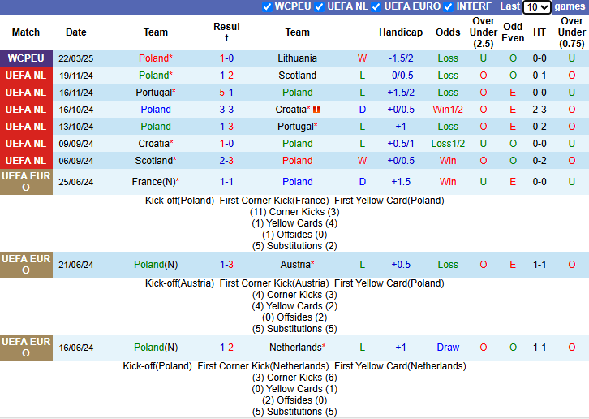Open the France vs Poland 1-1 score
The image size is (589, 419).
pyautogui.click(x=226, y=182)
